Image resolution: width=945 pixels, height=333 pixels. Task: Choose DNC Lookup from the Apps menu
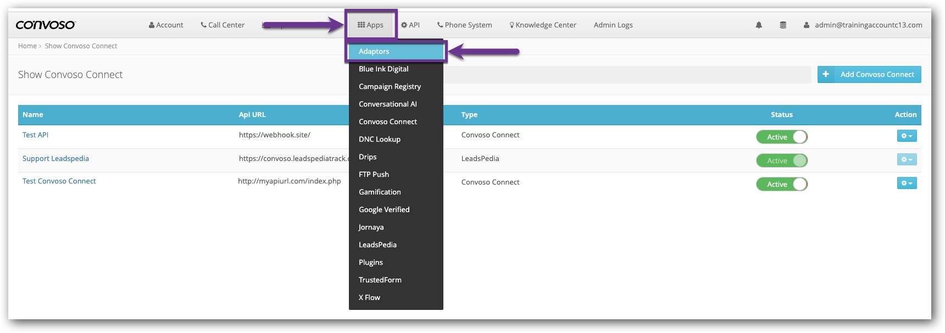point(396,139)
